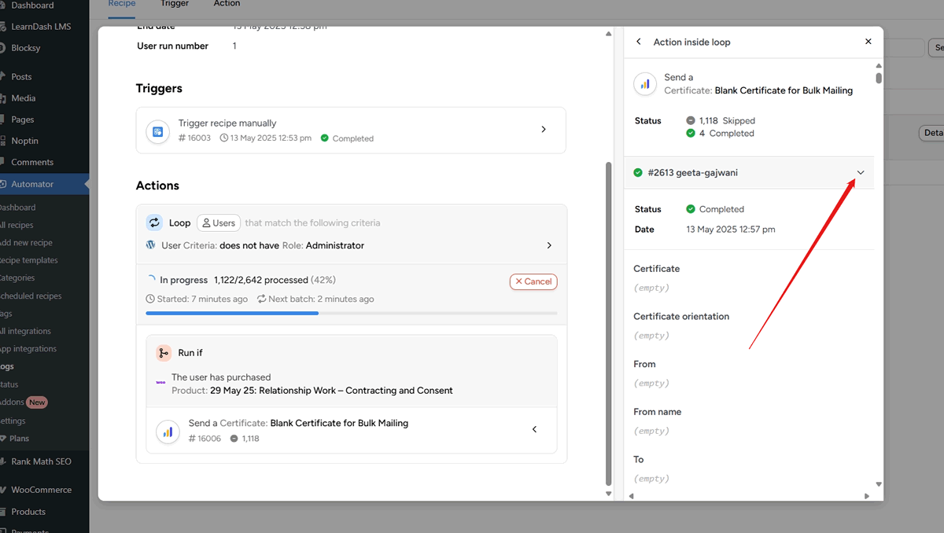Click the Details button behind dialog
Screen dimensions: 944x533
(932, 133)
